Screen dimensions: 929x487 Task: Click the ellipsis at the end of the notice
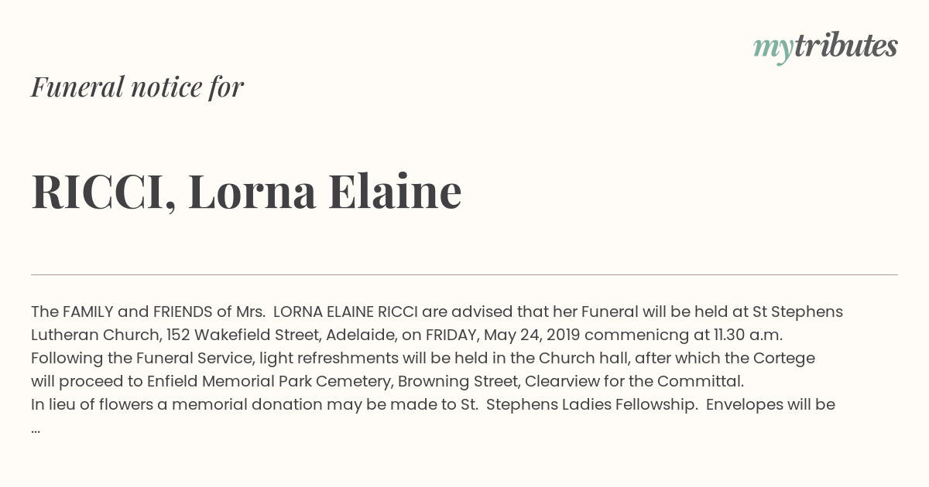pos(36,430)
